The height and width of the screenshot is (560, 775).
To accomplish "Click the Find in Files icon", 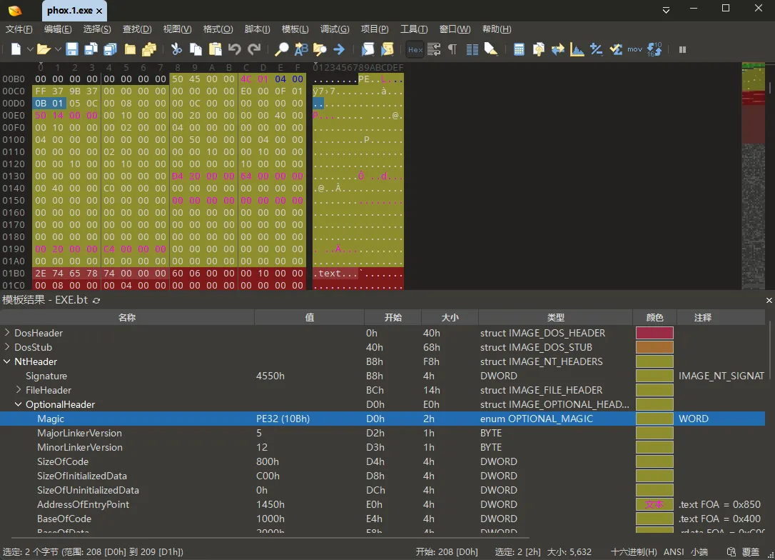I will click(x=320, y=49).
